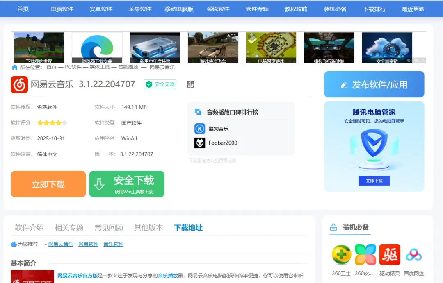Click the 腾讯电脑管家 ad title
Viewport: 443px width, 283px height.
point(374,112)
